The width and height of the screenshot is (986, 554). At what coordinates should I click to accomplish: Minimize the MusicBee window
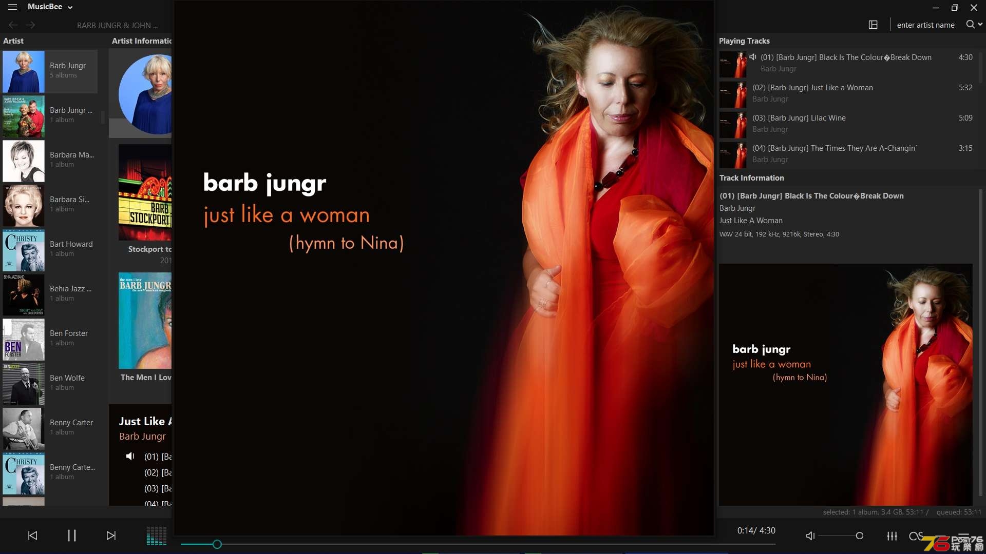(x=936, y=8)
